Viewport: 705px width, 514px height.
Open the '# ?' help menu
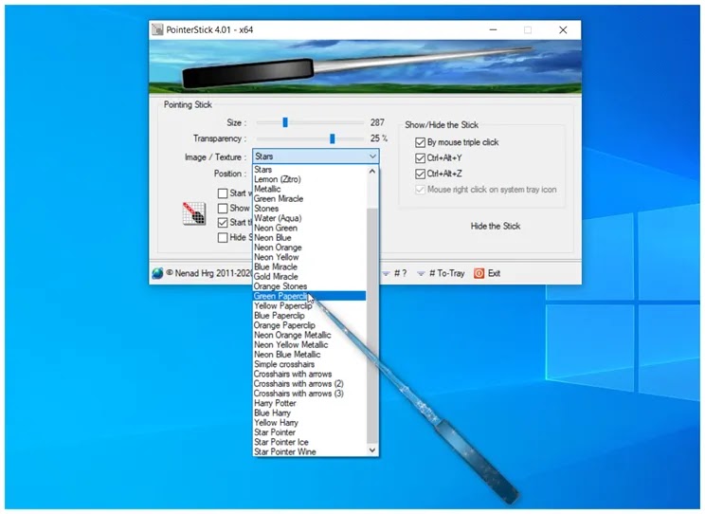click(395, 273)
